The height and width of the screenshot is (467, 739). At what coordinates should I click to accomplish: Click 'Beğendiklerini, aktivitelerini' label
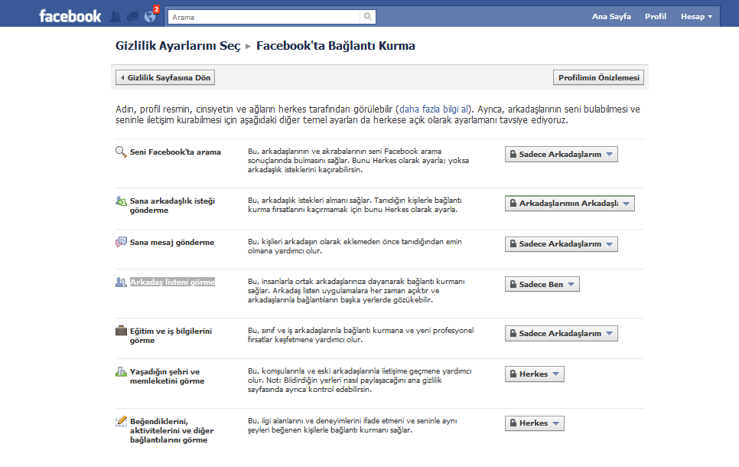click(172, 430)
